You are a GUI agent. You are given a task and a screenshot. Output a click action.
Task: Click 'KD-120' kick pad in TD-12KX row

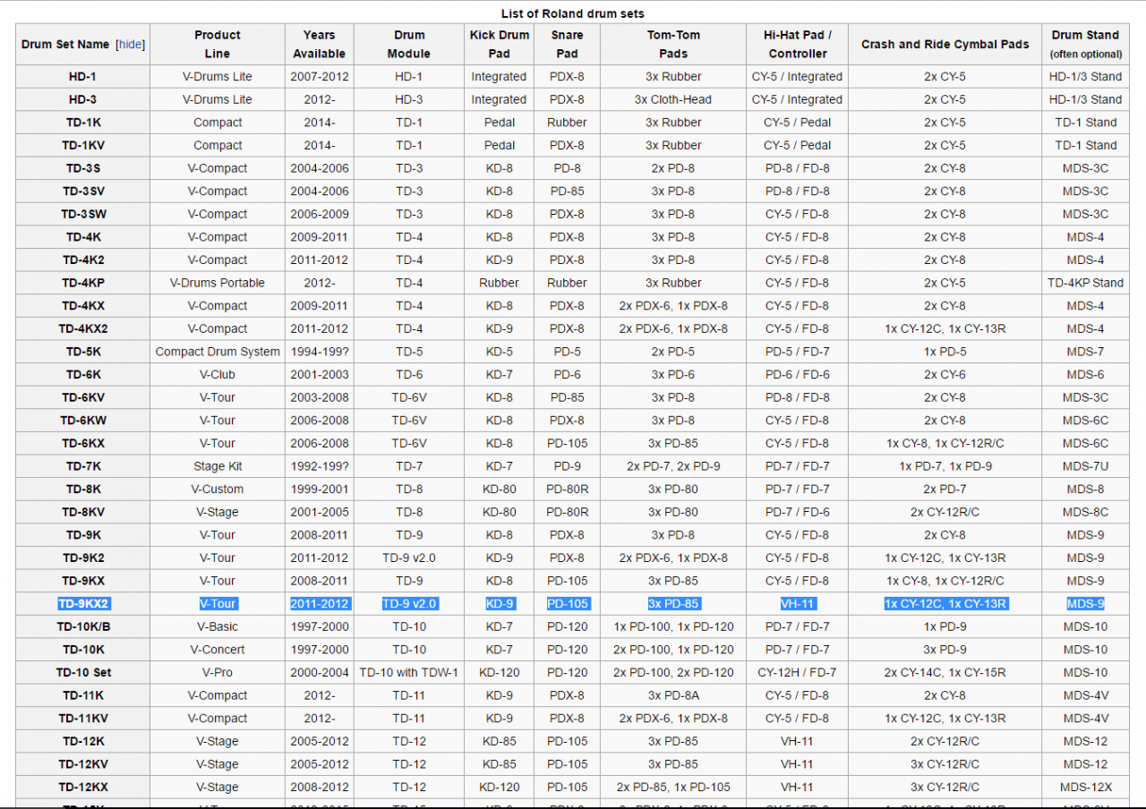pos(499,788)
